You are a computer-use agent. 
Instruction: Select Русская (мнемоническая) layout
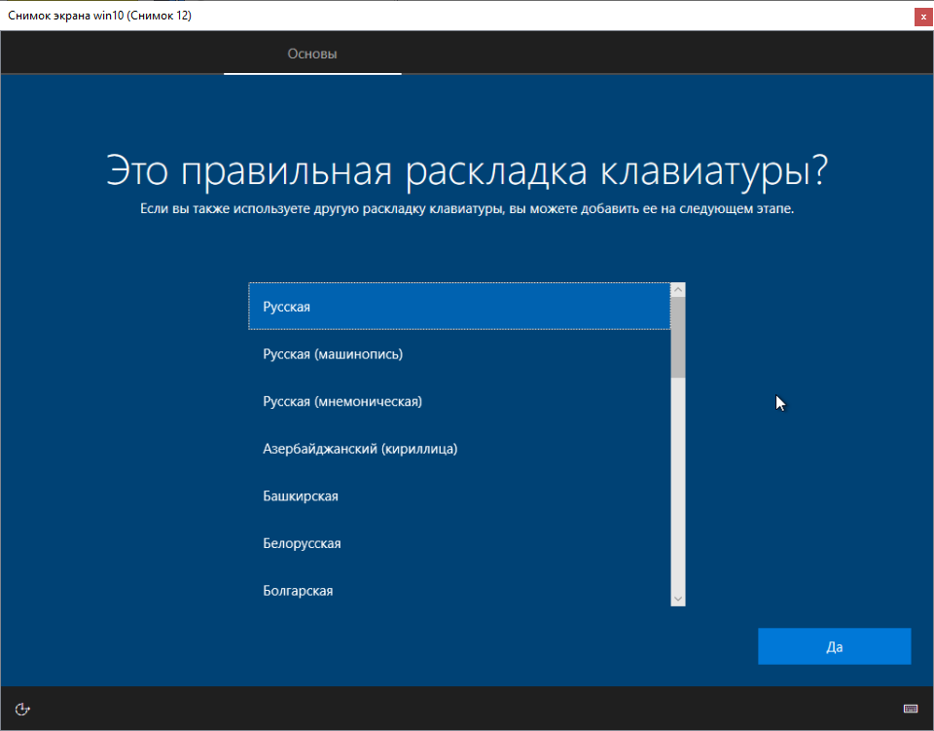click(x=459, y=401)
